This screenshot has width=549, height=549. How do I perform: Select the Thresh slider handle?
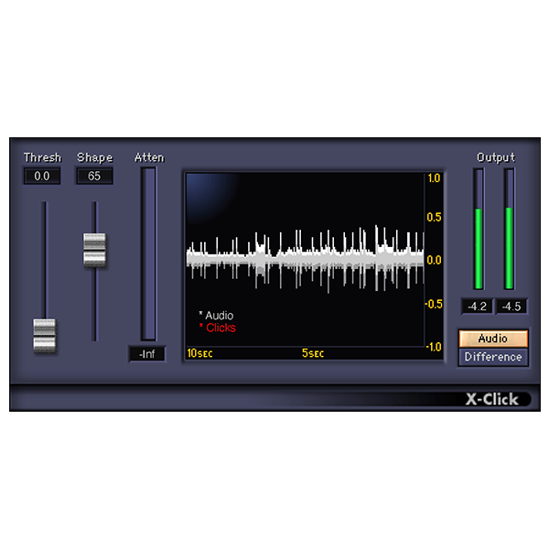45,335
